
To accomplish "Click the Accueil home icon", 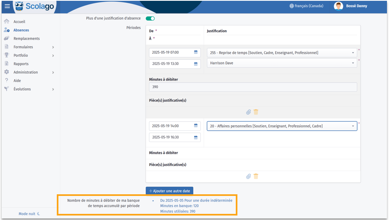I will (x=7, y=22).
